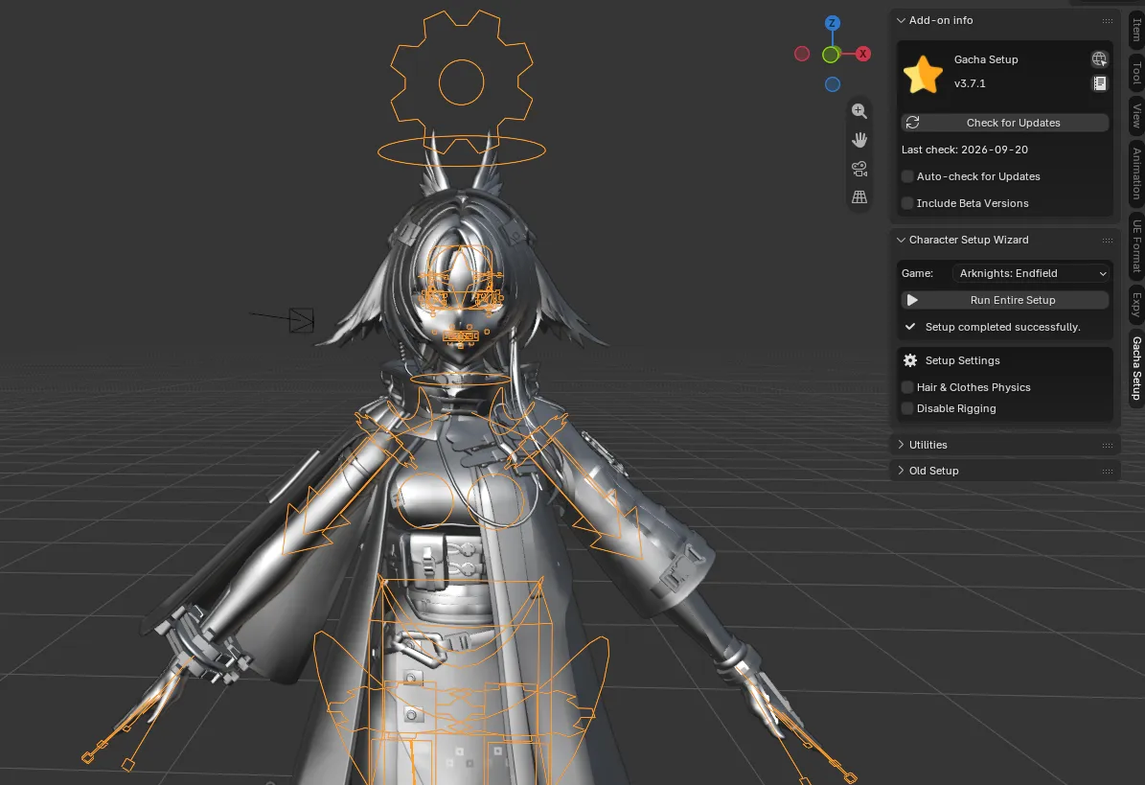
Task: Click the 'Gacha Setup' add-on name text
Action: click(x=986, y=59)
